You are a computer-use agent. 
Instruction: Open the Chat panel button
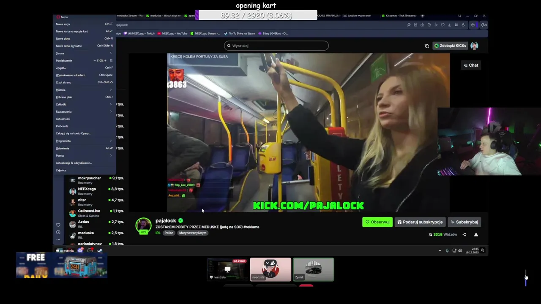coord(471,65)
